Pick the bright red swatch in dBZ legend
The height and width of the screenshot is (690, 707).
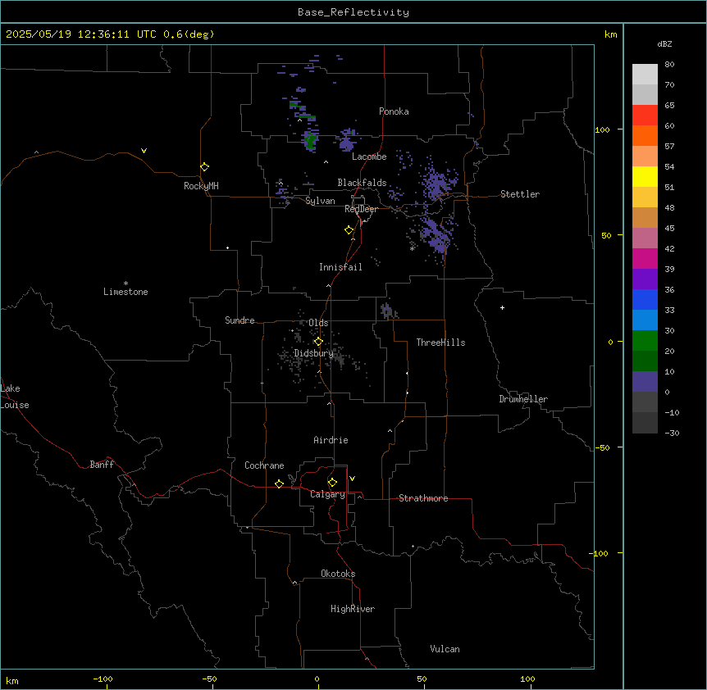tap(645, 115)
